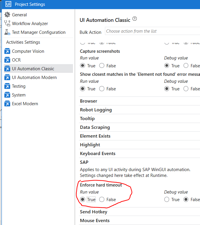Open Workflow Analyzer settings
Image resolution: width=200 pixels, height=225 pixels.
(x=30, y=24)
